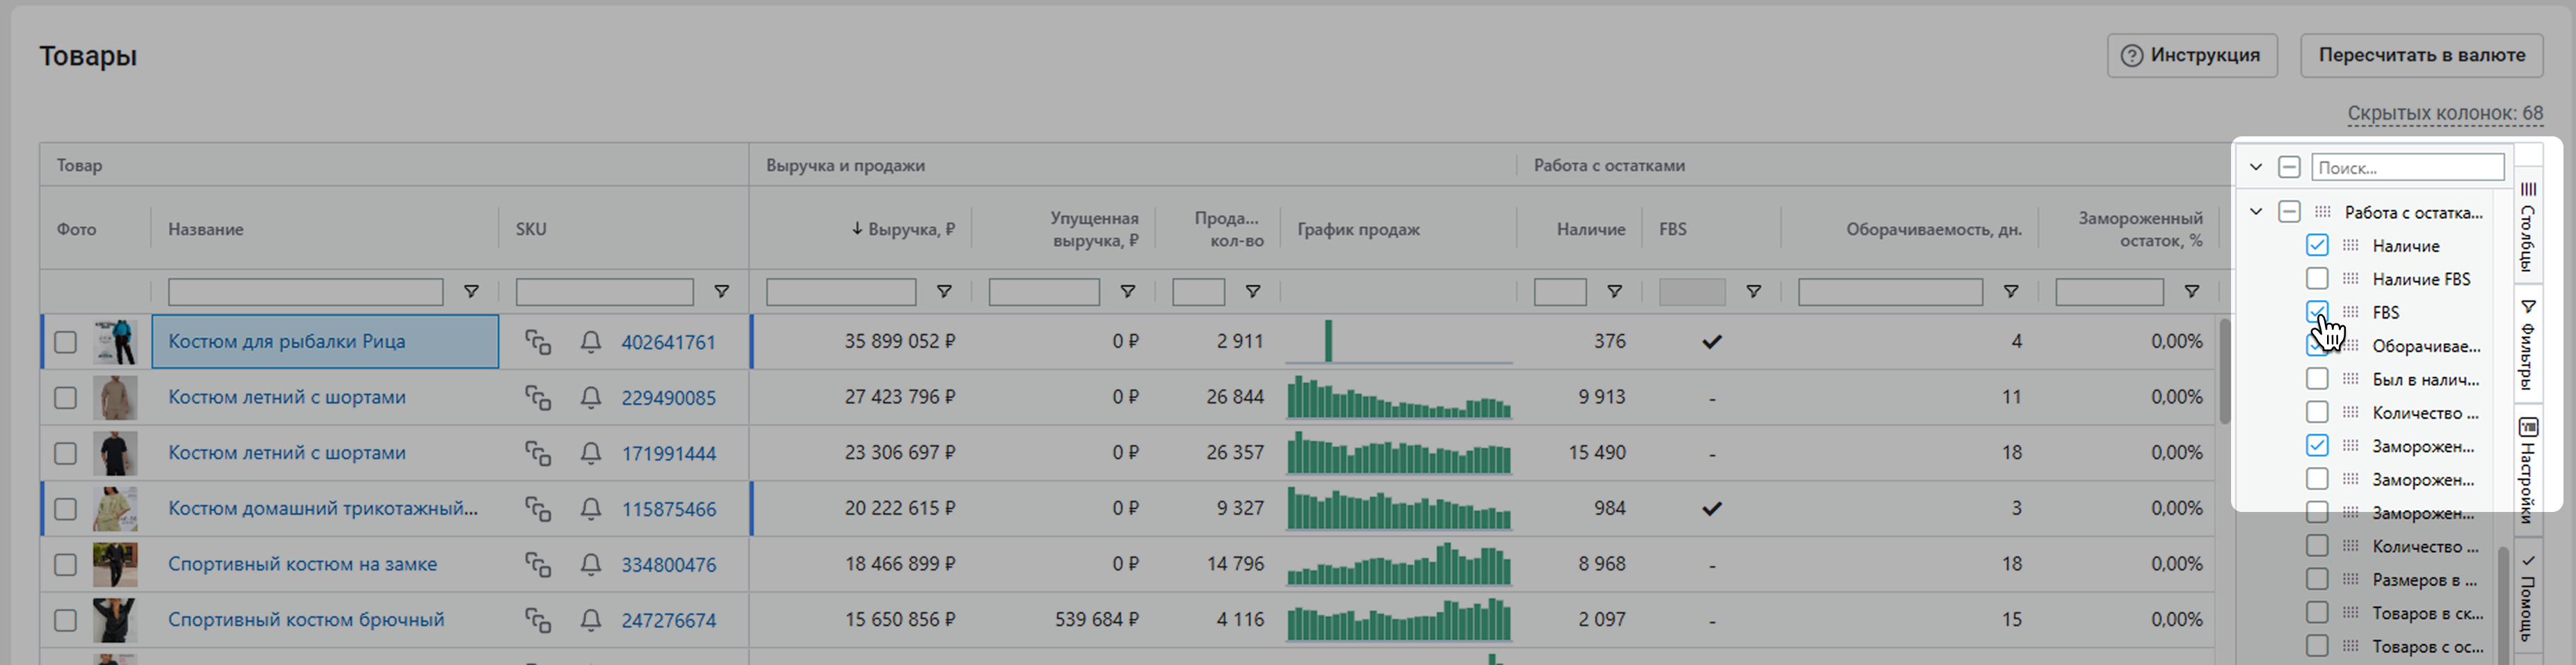Click revenue cell 35 899 052 ₽
Viewport: 2576px width, 665px height.
point(899,342)
